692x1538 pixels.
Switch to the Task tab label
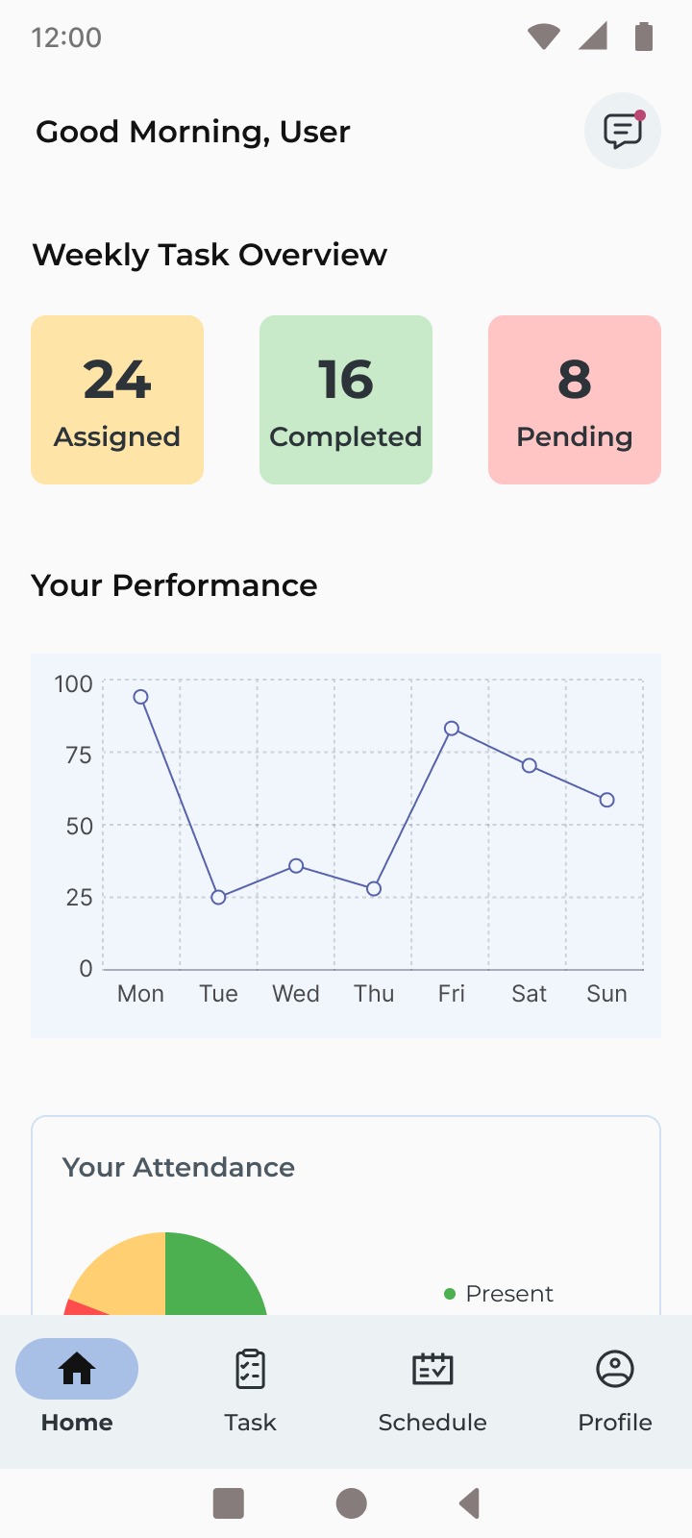(250, 1423)
